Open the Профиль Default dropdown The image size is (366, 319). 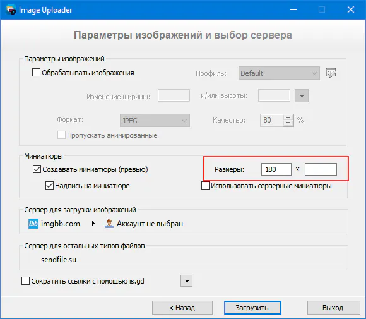[x=279, y=73]
